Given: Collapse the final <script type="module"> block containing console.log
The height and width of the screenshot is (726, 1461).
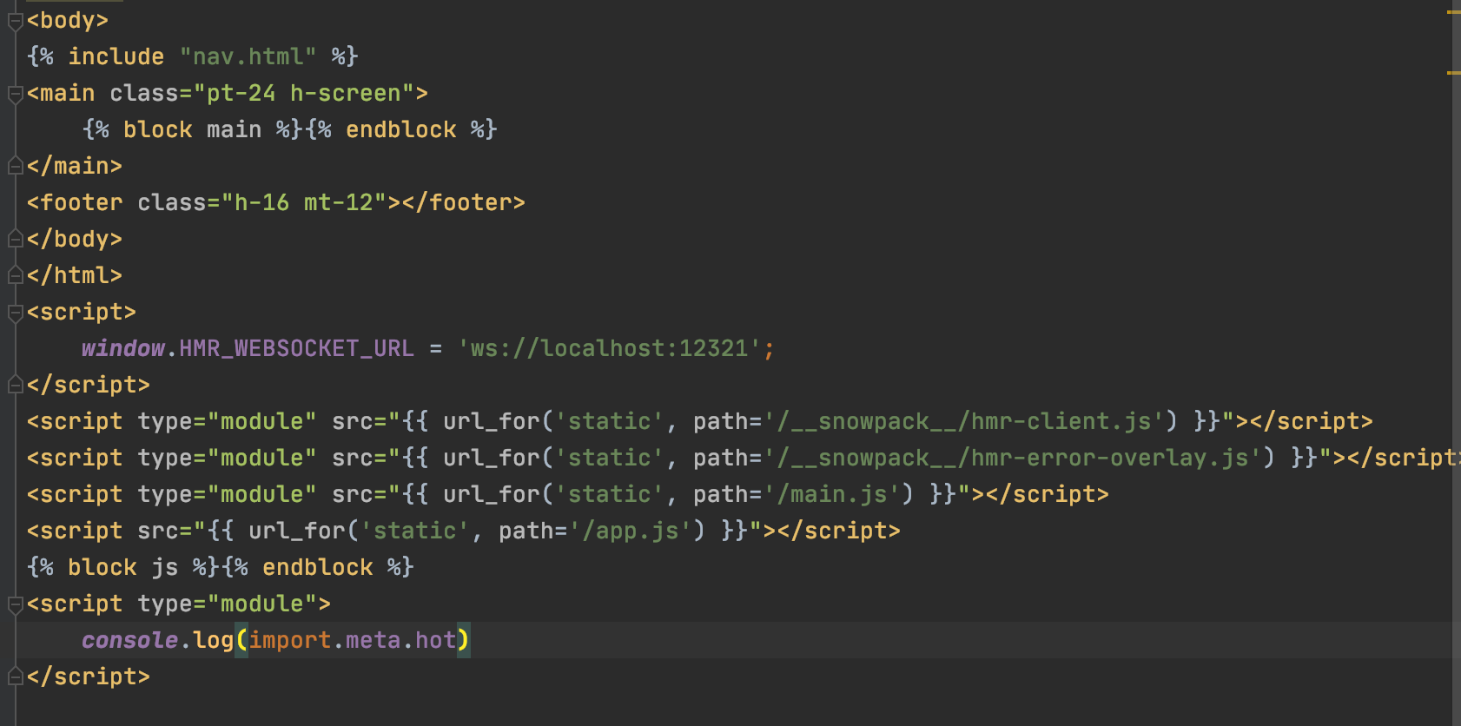Looking at the screenshot, I should (x=15, y=604).
